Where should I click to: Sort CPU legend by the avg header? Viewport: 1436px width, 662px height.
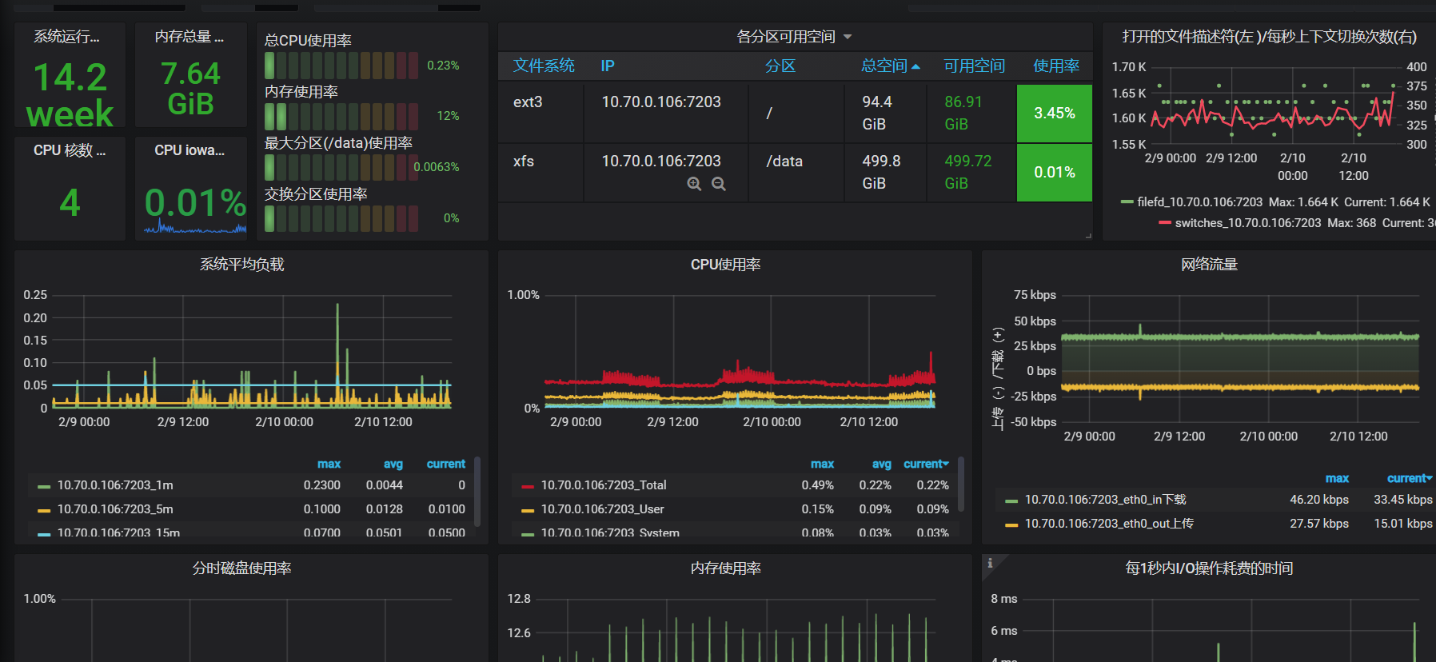(x=881, y=464)
